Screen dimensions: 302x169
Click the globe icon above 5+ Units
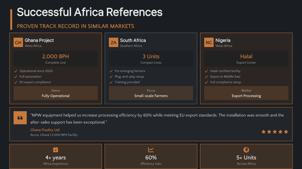pos(246,150)
